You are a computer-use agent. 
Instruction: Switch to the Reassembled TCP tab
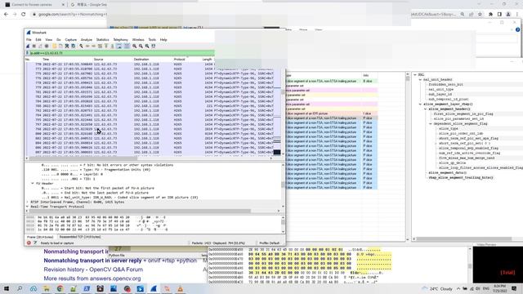[x=80, y=237]
